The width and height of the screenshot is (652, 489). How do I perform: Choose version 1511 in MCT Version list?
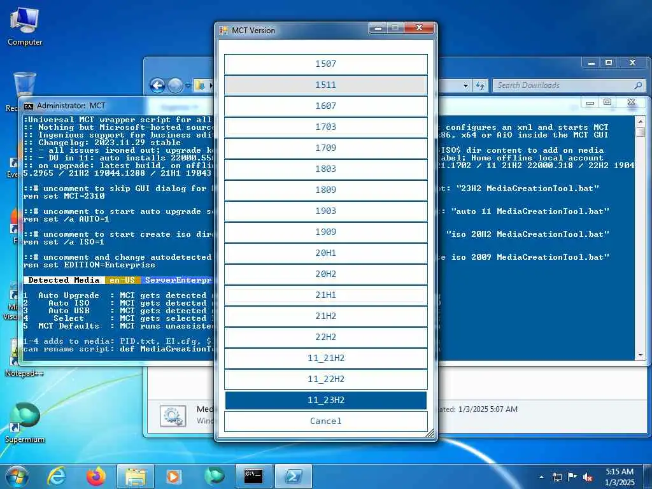click(x=325, y=85)
